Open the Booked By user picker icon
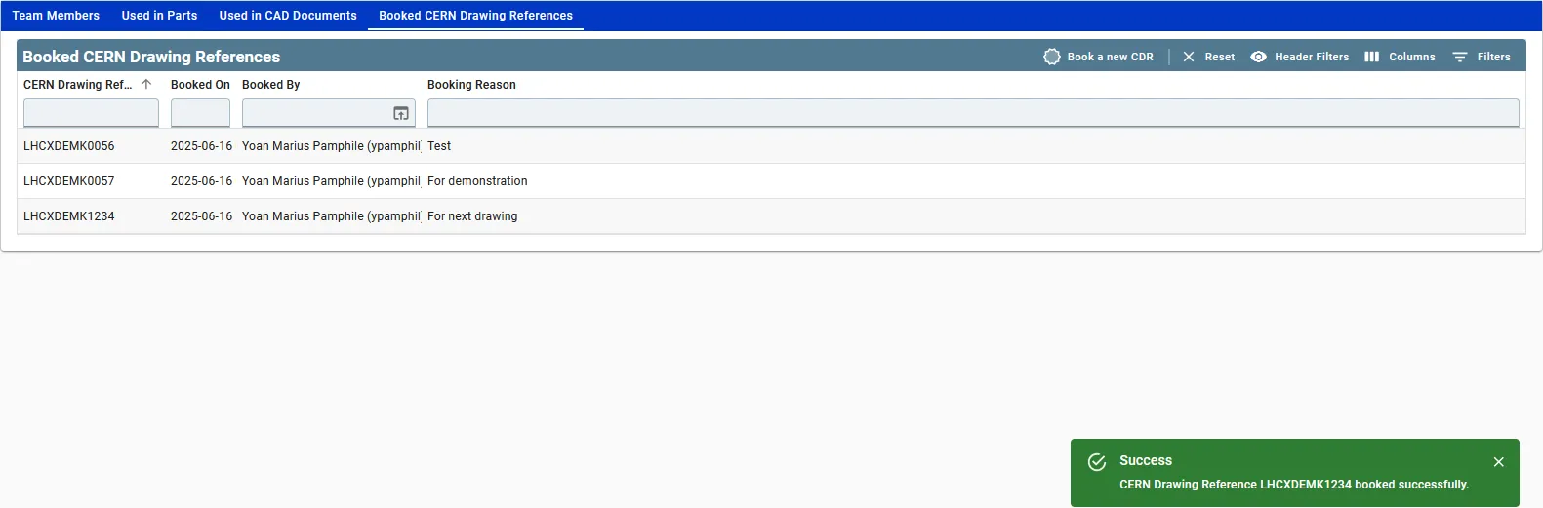 (401, 114)
